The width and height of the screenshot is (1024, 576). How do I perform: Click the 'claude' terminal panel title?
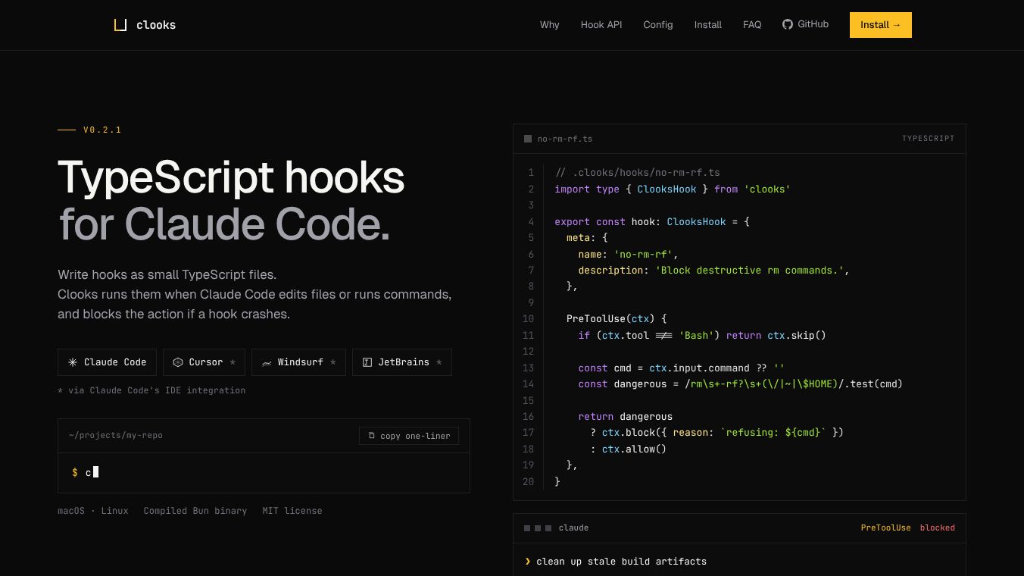tap(573, 528)
